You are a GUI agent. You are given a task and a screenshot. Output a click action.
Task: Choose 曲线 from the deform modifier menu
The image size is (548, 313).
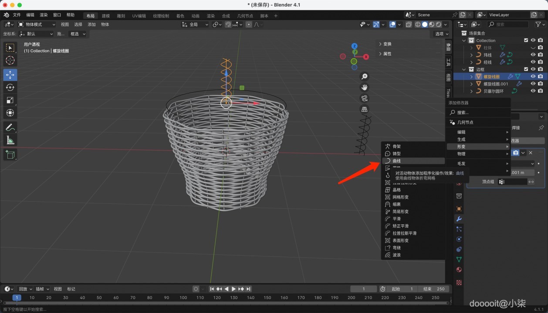click(396, 161)
